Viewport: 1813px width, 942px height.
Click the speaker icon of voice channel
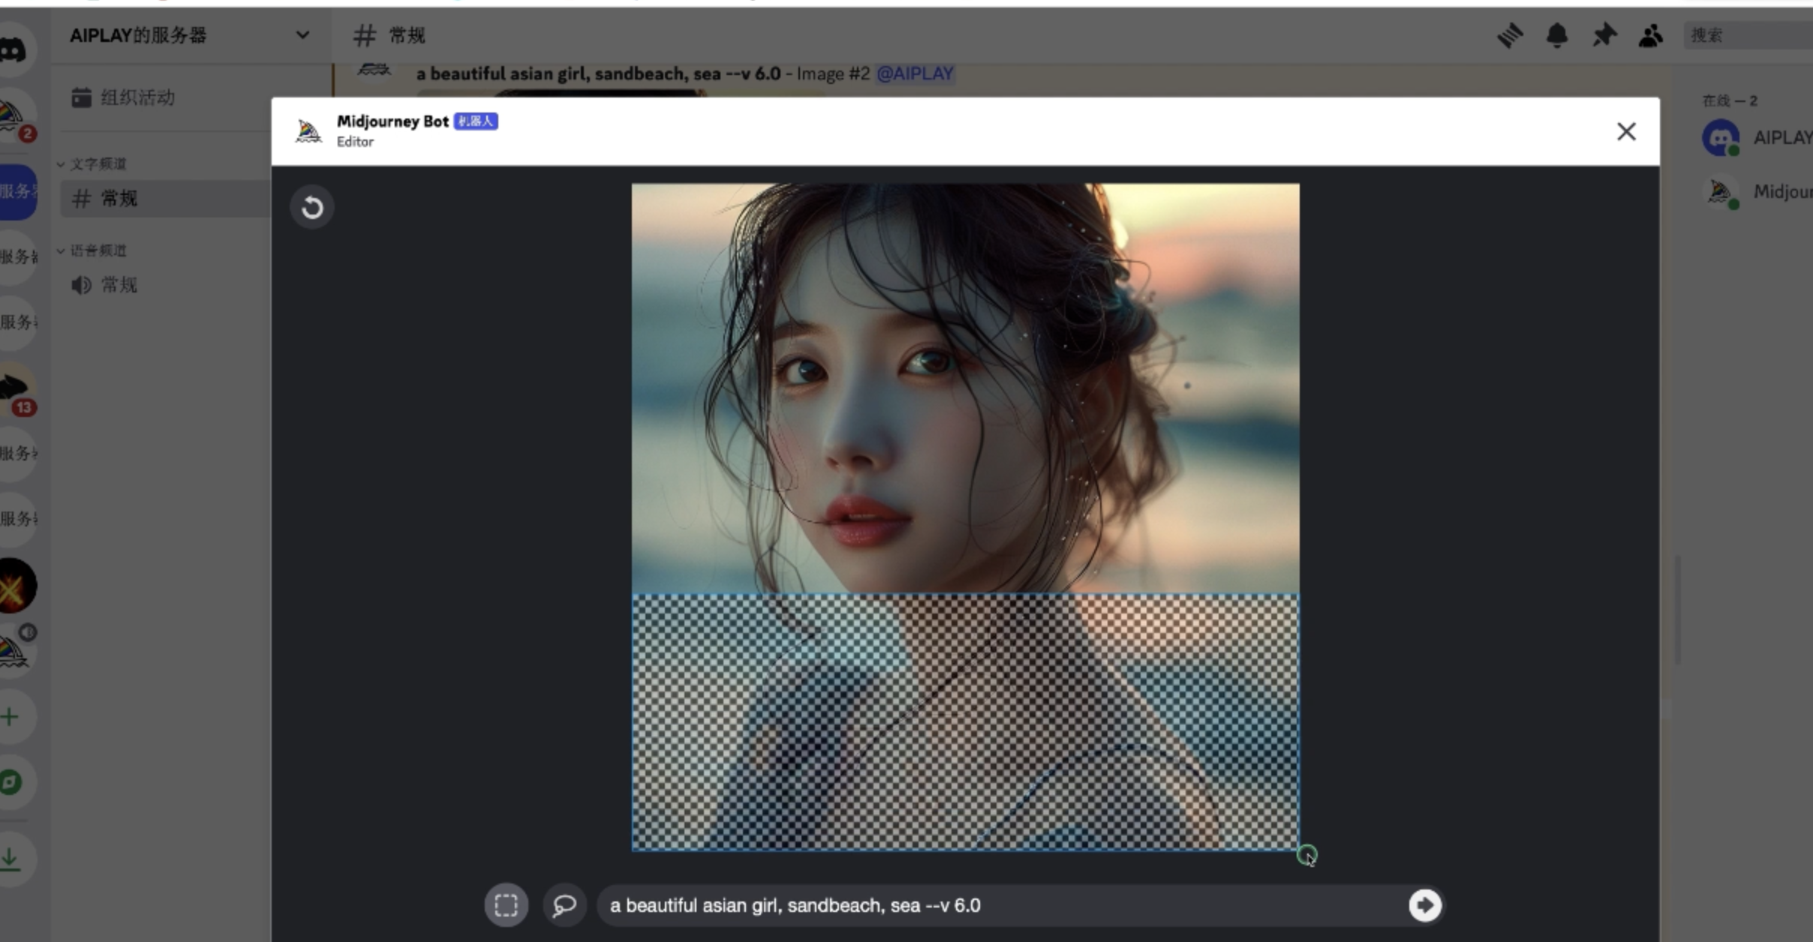tap(81, 285)
